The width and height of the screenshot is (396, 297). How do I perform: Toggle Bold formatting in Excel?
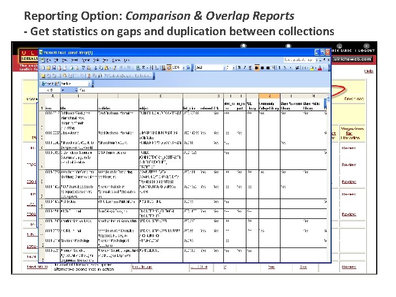tap(239, 68)
